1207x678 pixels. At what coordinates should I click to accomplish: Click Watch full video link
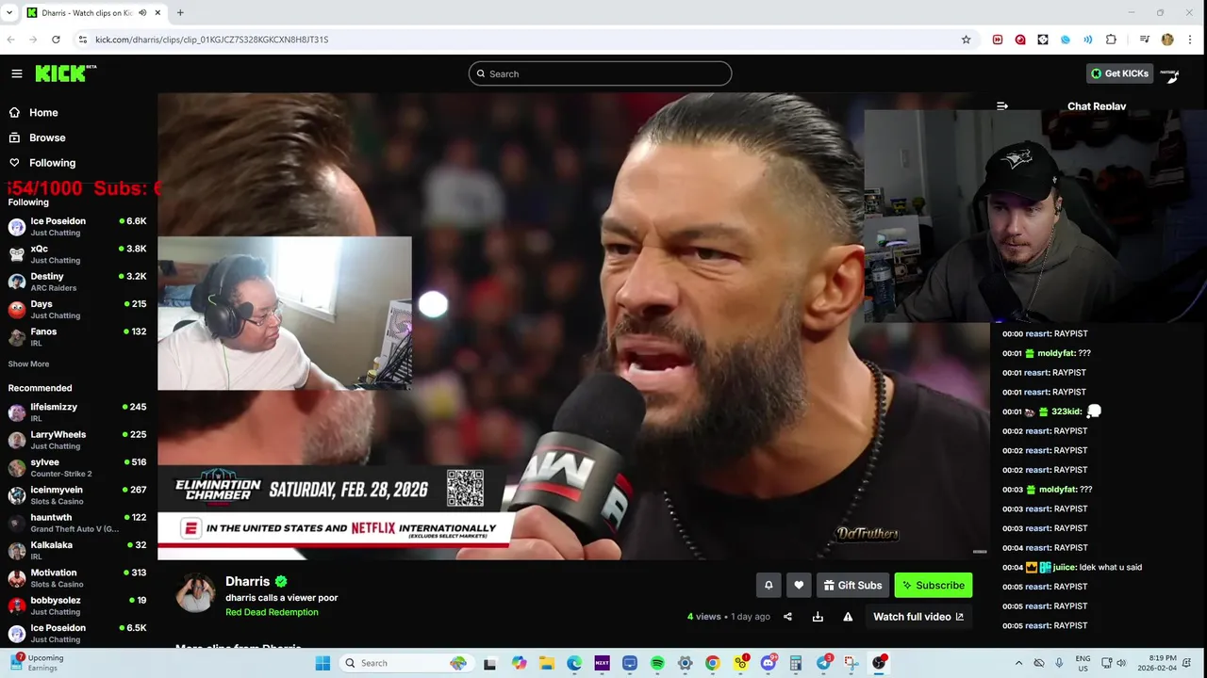point(918,617)
